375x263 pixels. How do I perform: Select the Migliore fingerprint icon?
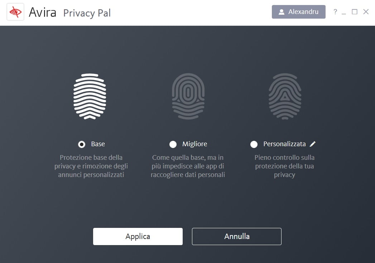(x=188, y=96)
